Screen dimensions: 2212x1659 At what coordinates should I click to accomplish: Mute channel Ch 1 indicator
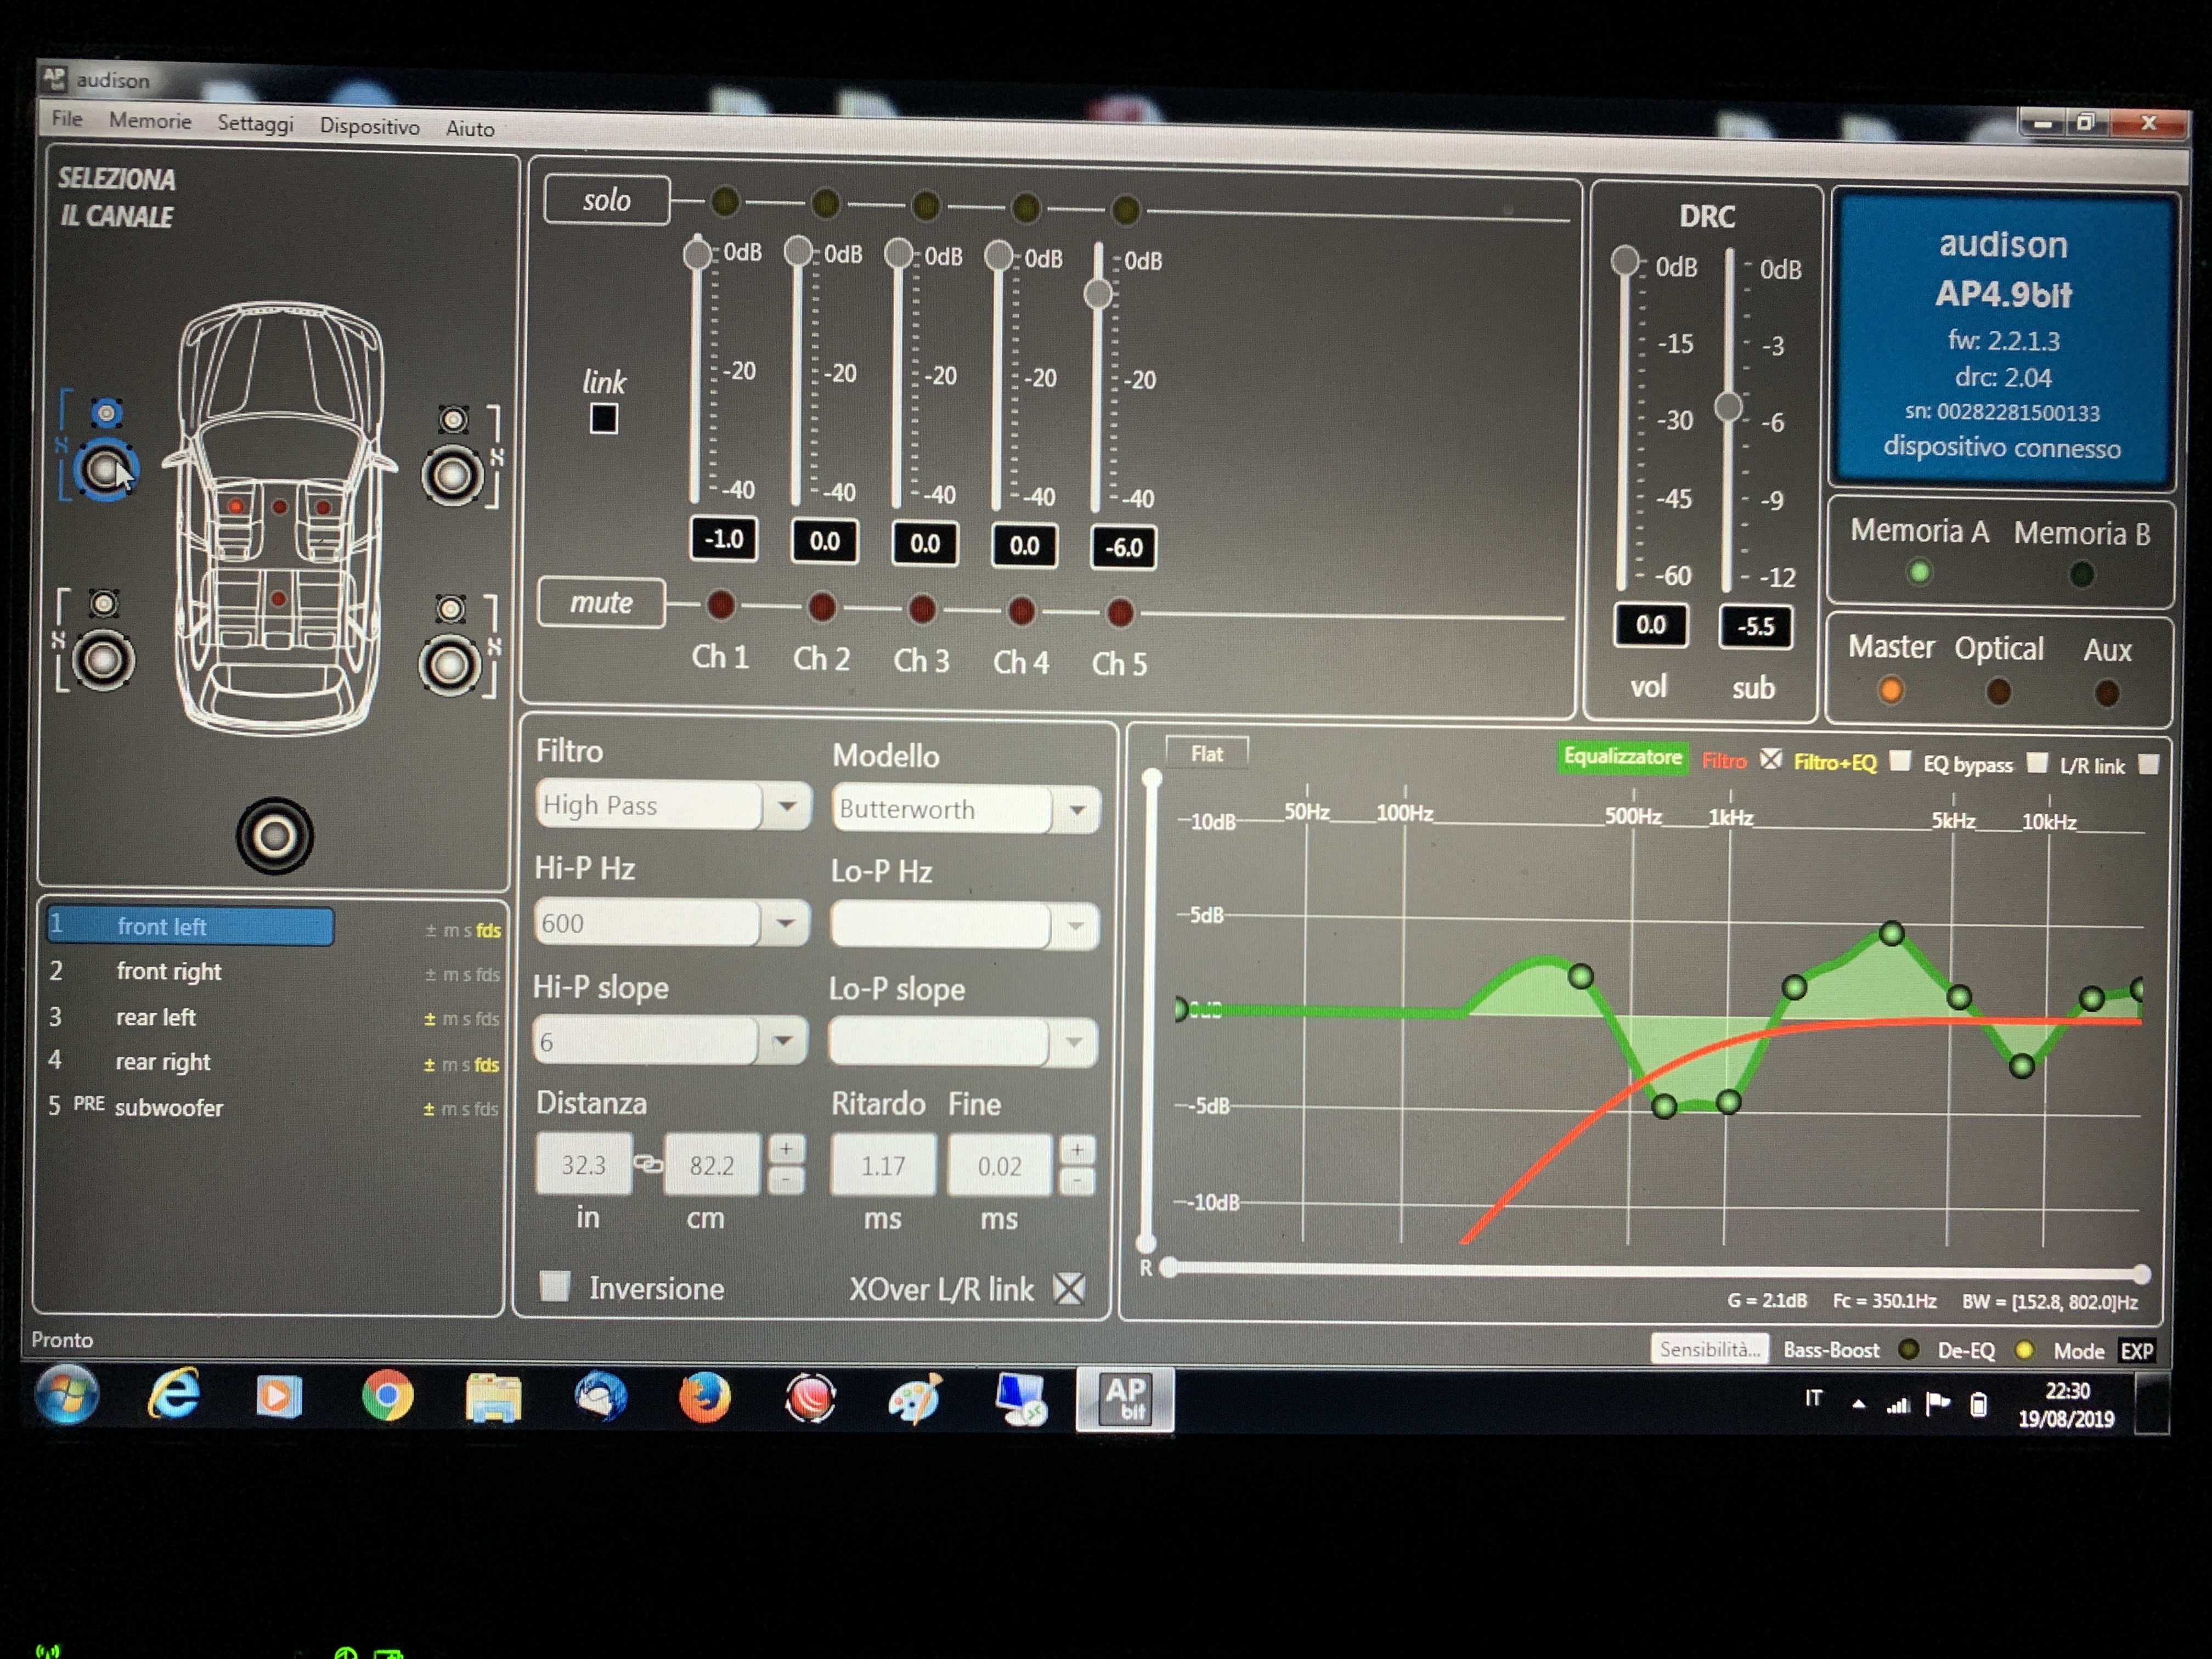pos(720,604)
